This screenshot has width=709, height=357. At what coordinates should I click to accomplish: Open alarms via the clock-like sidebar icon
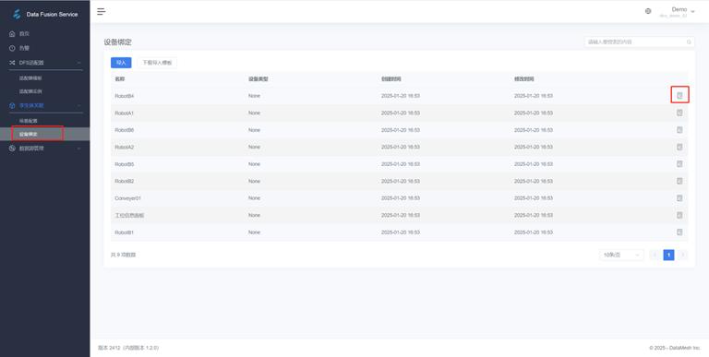(x=12, y=48)
